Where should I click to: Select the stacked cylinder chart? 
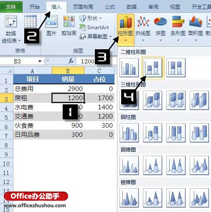pyautogui.click(x=153, y=133)
